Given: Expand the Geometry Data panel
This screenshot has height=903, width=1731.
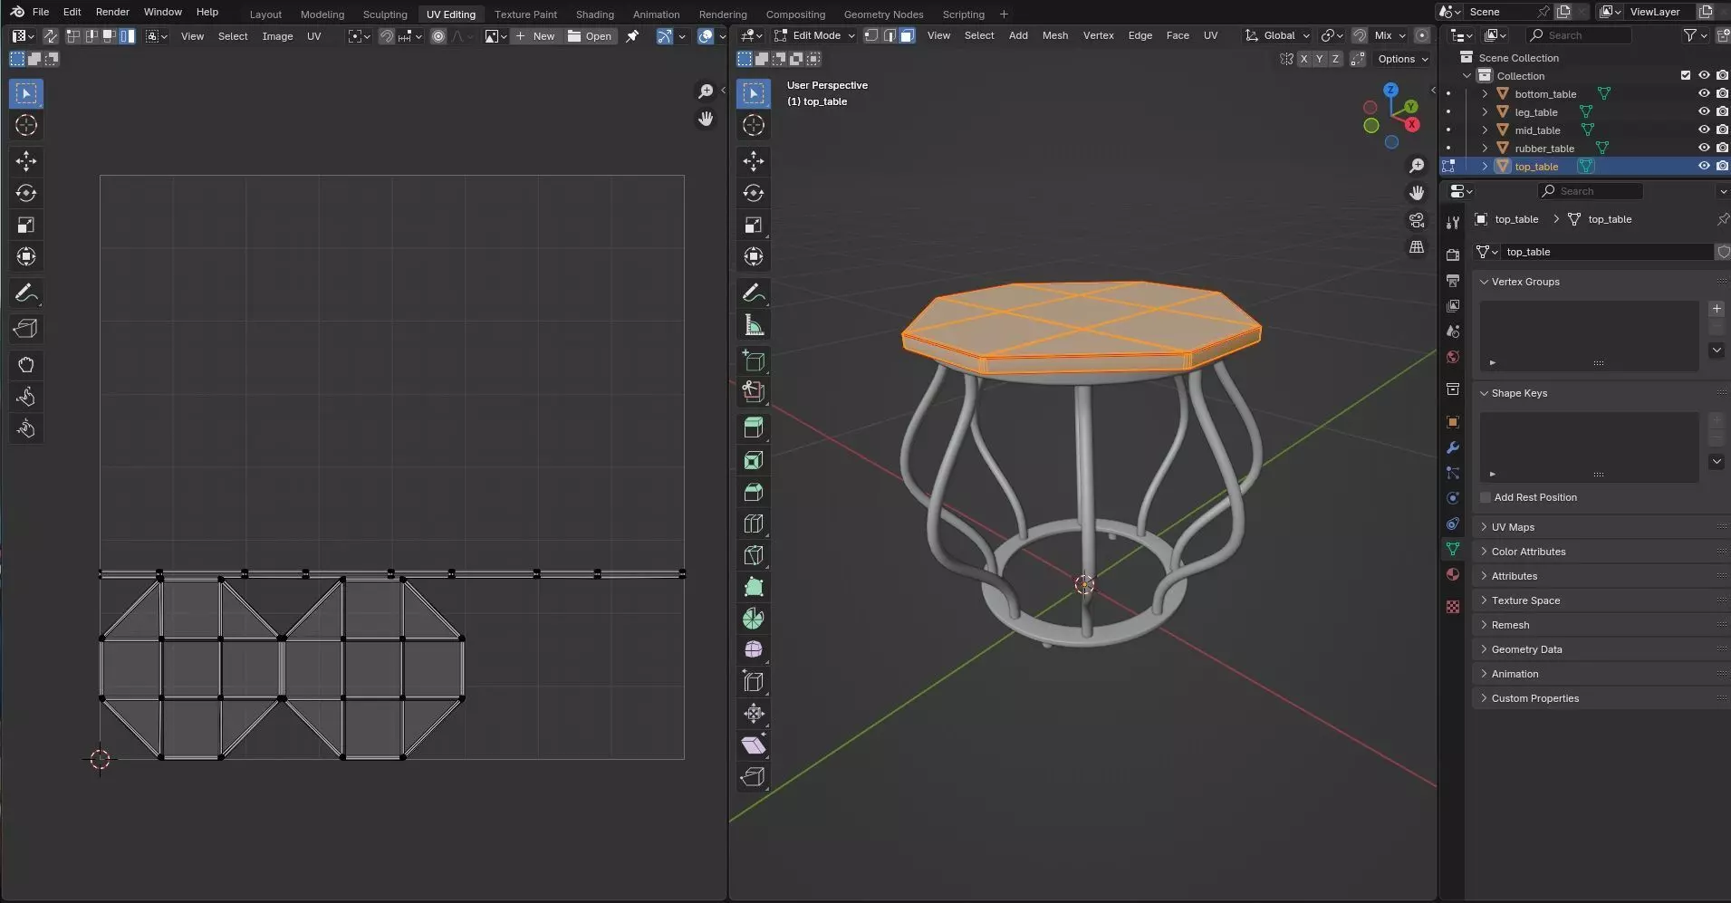Looking at the screenshot, I should (1526, 649).
